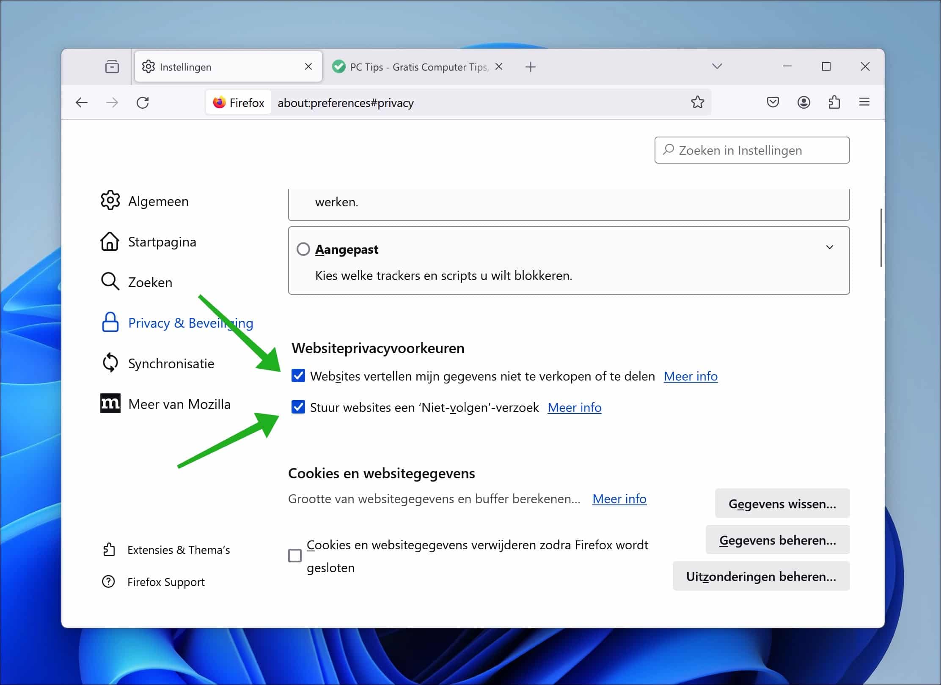Uncheck 'Websites vertellen mijn gegevens niet te verkopen'
Screen dimensions: 941x685
point(298,375)
